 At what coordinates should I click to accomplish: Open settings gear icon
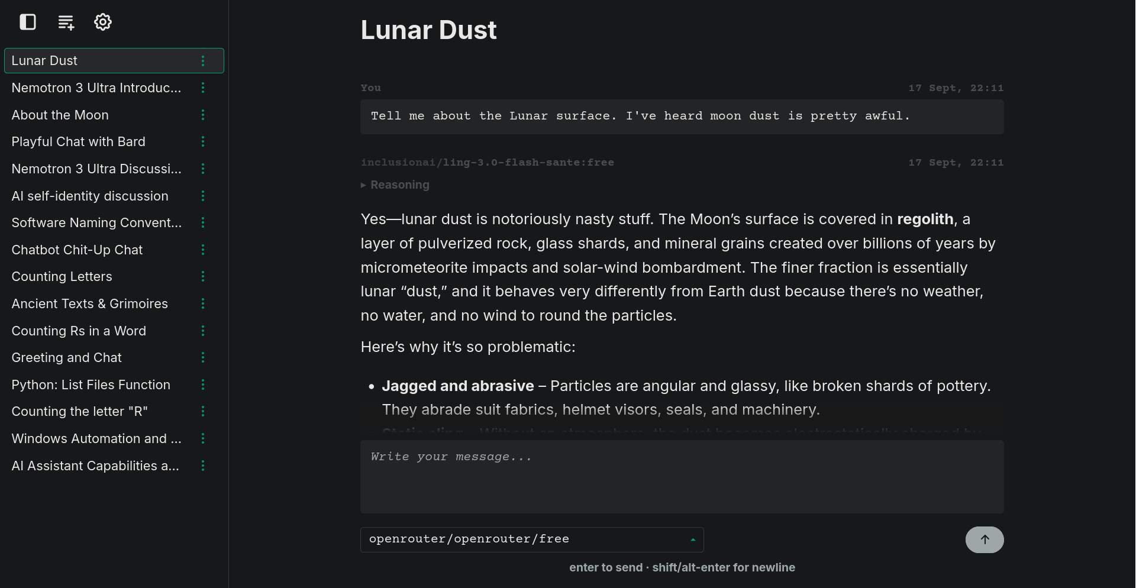103,22
